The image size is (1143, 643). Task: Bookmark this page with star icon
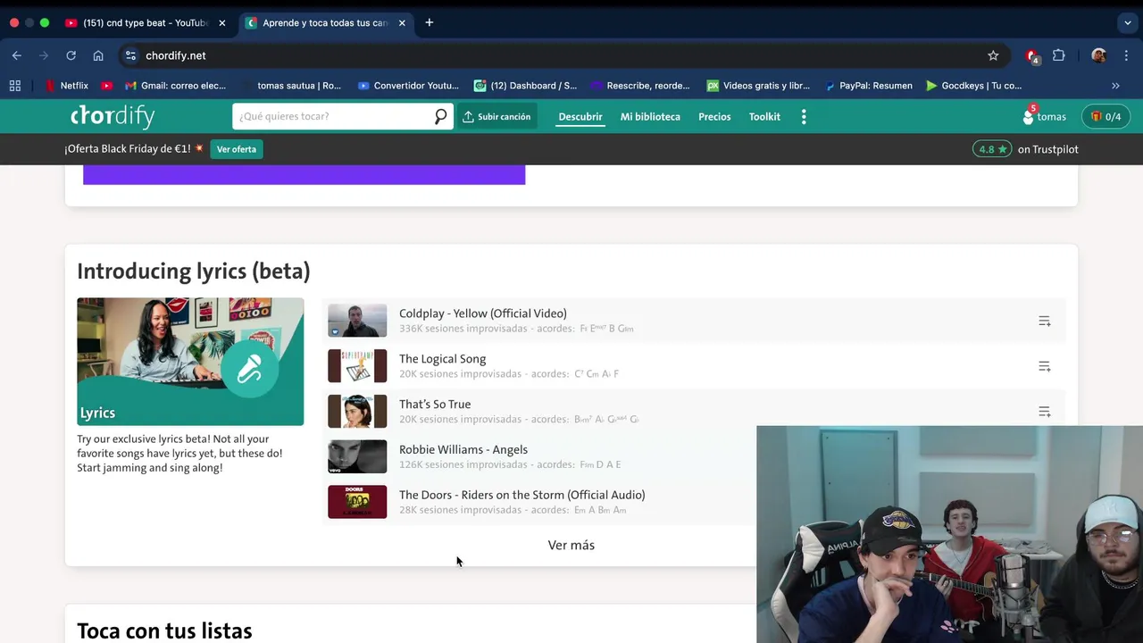pyautogui.click(x=993, y=55)
